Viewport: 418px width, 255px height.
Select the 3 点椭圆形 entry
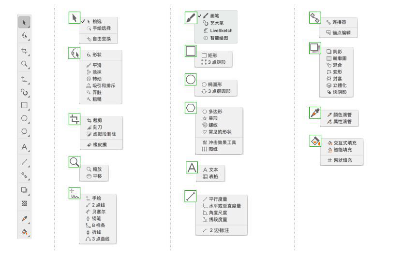(219, 91)
